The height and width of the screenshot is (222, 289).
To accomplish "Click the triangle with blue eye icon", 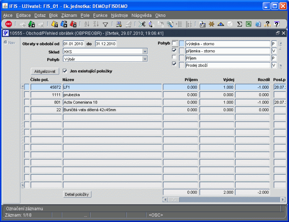I will pyautogui.click(x=221, y=24).
